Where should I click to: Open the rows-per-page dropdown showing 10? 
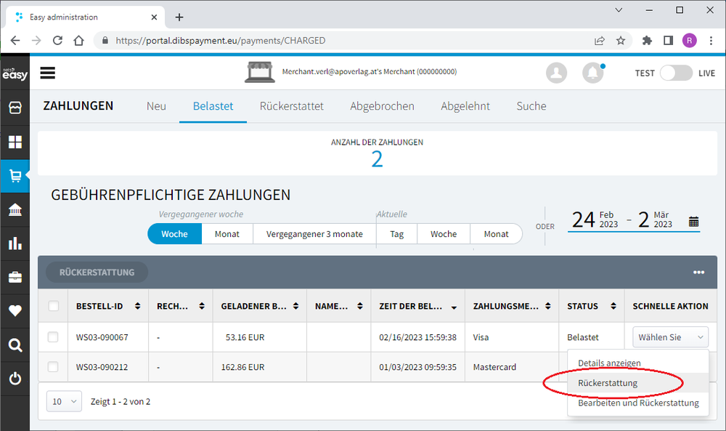[65, 401]
